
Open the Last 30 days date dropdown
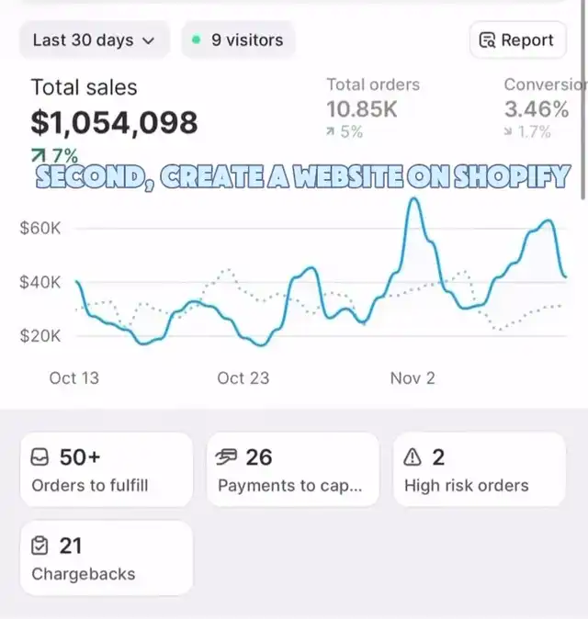(x=93, y=40)
